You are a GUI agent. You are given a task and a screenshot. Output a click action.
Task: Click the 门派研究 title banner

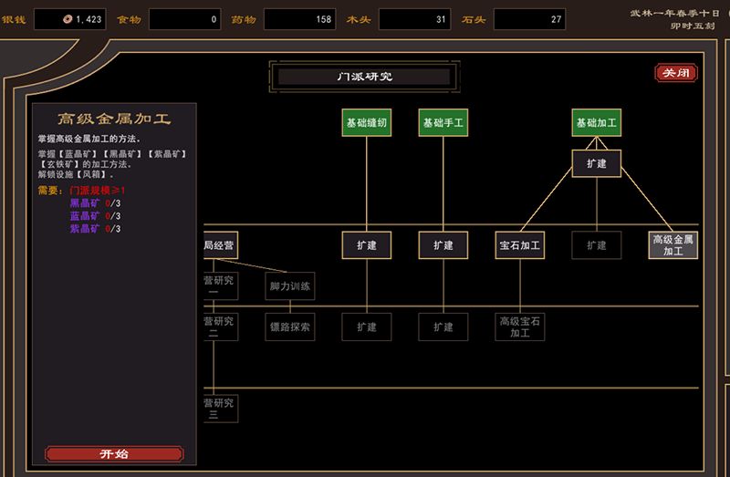coord(365,77)
